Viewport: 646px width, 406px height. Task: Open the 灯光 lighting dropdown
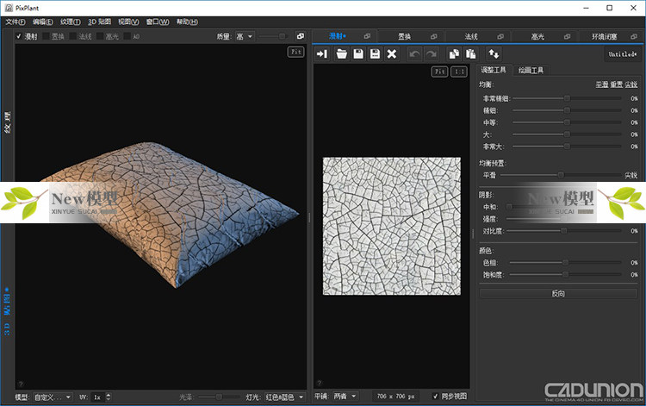tap(285, 397)
